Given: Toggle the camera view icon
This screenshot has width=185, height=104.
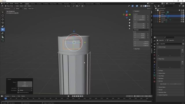Looking at the screenshot, I should click(x=129, y=26).
